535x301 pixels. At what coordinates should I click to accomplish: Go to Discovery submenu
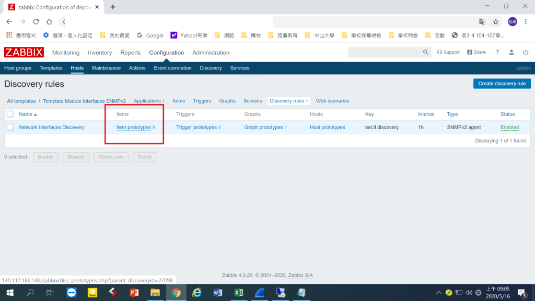(211, 68)
